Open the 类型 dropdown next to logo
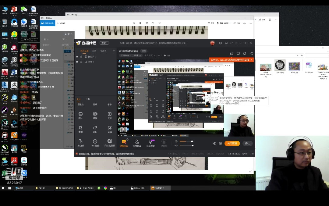329x206 pixels. (x=105, y=43)
